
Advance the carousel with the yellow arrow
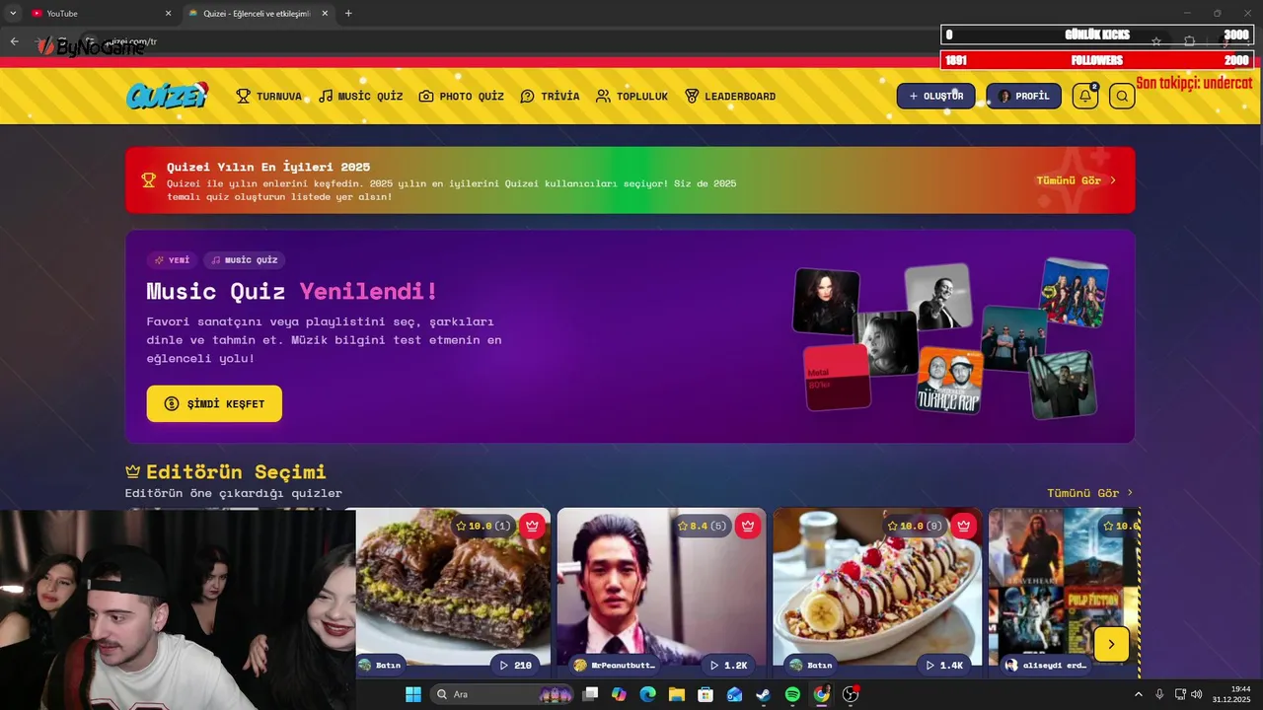click(x=1111, y=644)
